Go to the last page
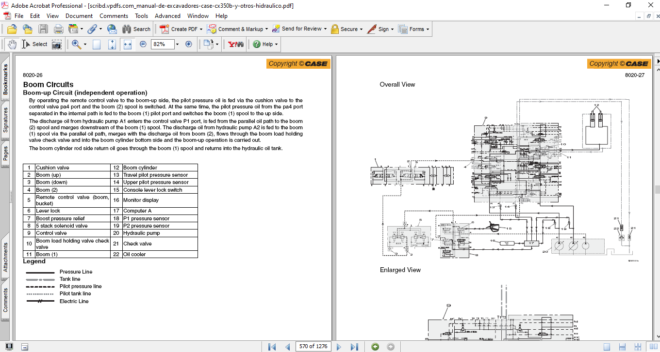This screenshot has height=352, width=660. click(x=354, y=347)
